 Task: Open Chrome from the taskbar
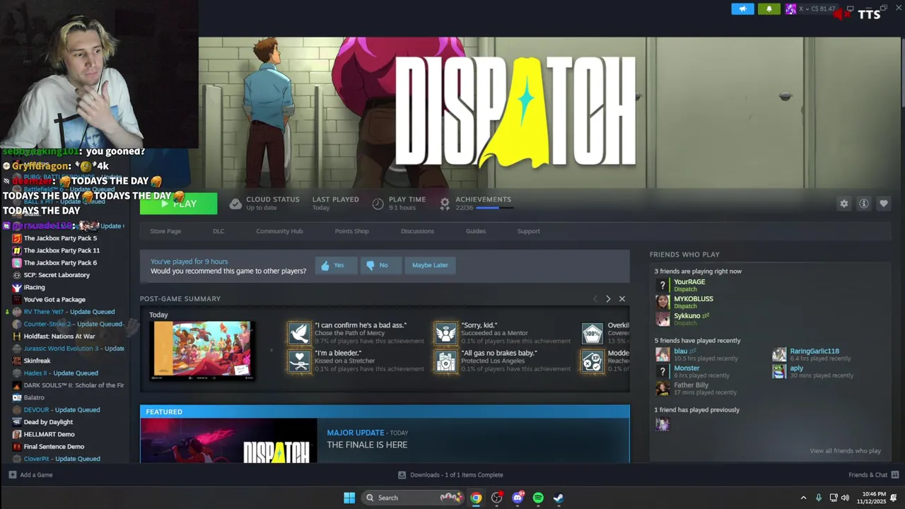(476, 498)
